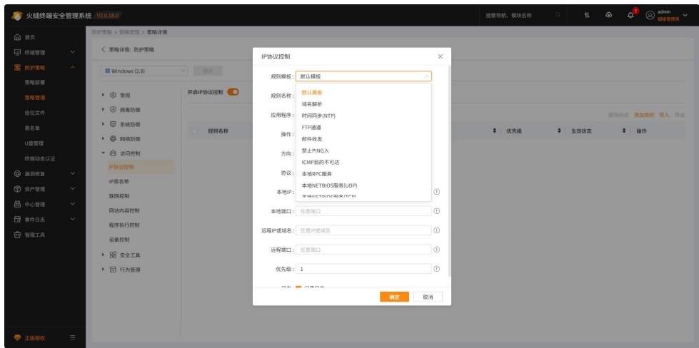Select 域名解析 template option
699x348 pixels.
point(363,104)
